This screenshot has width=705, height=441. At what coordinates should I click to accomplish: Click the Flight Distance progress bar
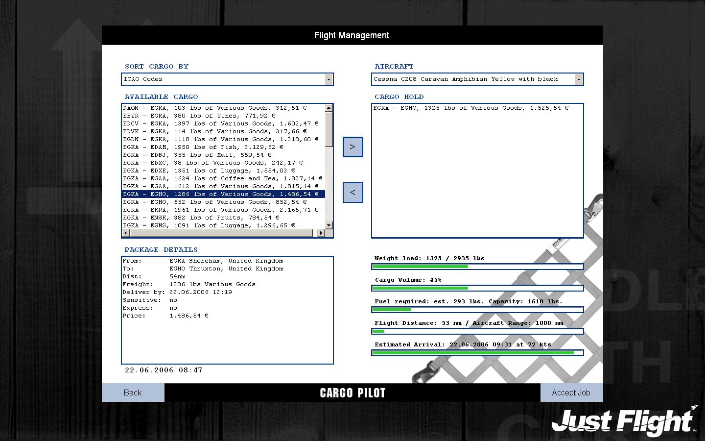click(x=477, y=331)
